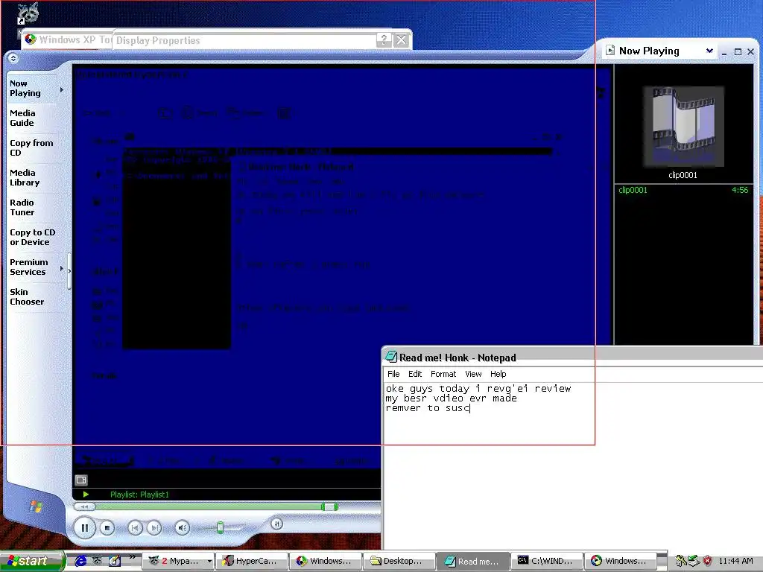The height and width of the screenshot is (572, 763).
Task: Open the raccoon desktop shortcut icon
Action: coord(28,13)
